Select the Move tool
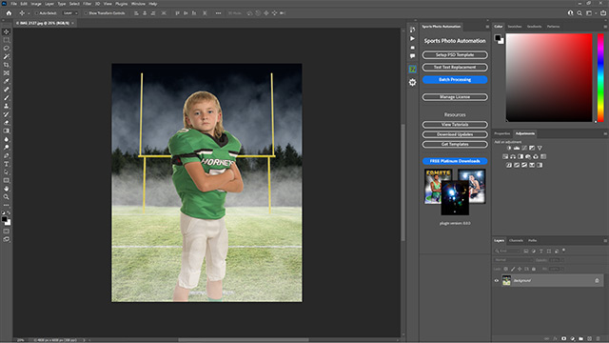Viewport: 609px width, 343px height. [7, 31]
